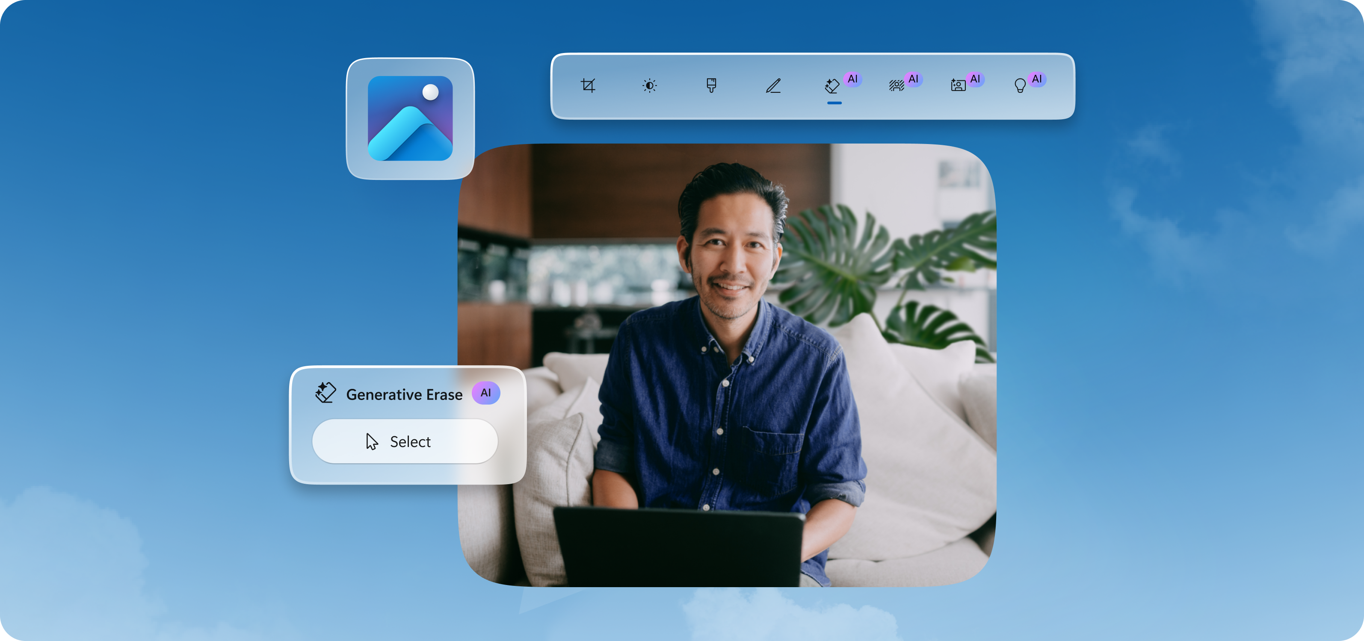Screen dimensions: 1364x641
Task: Select the Crop tool in the toolbar
Action: coord(588,85)
